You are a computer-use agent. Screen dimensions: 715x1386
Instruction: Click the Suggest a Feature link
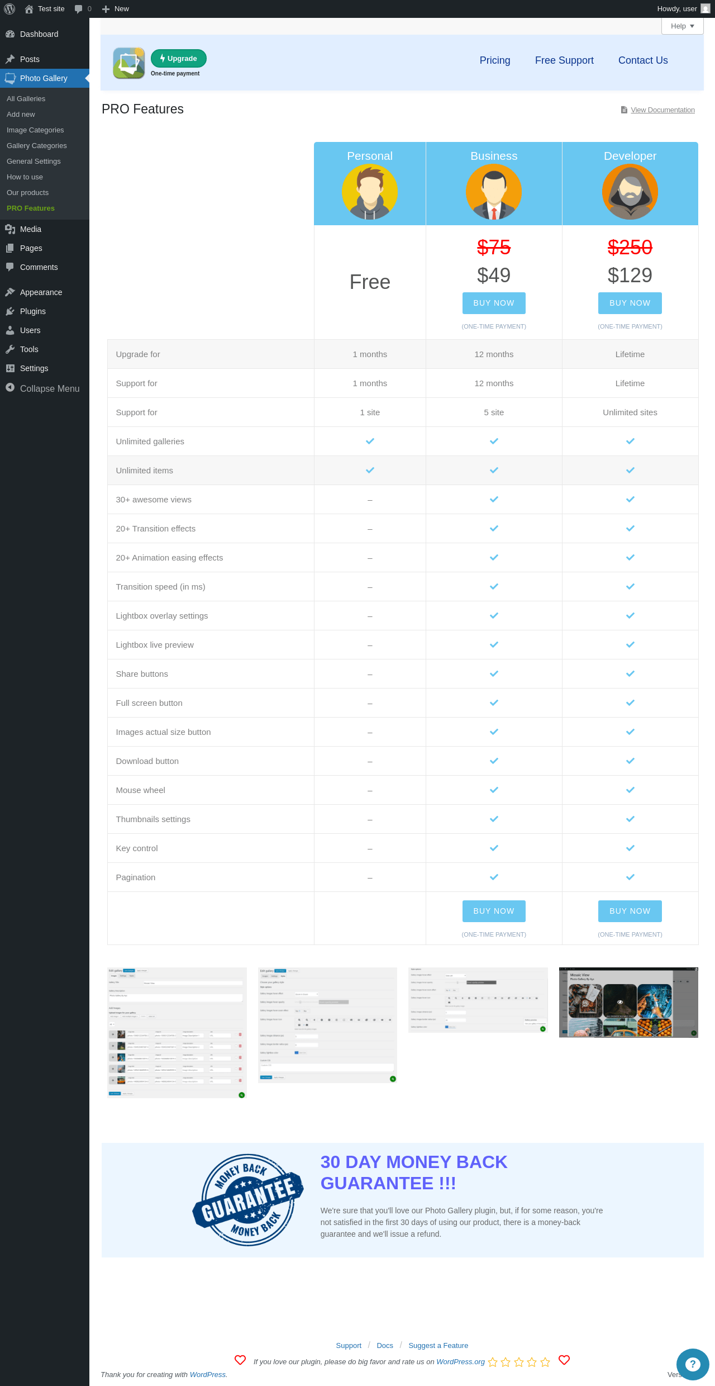[438, 1345]
